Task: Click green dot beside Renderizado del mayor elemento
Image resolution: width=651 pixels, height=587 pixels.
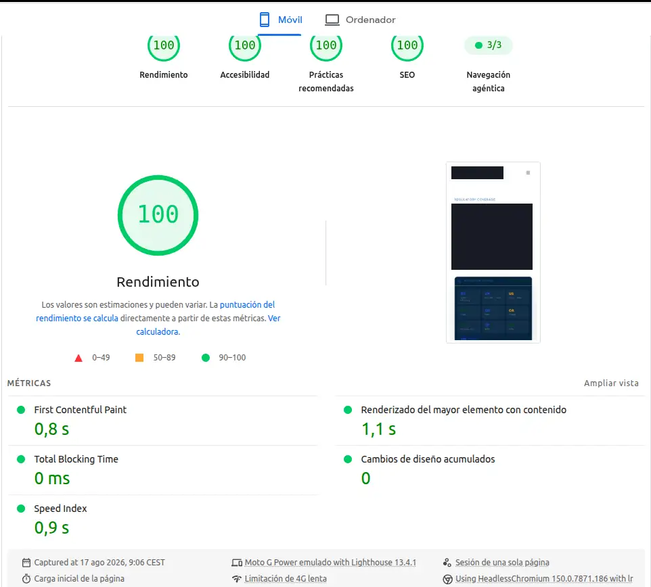Action: 348,410
